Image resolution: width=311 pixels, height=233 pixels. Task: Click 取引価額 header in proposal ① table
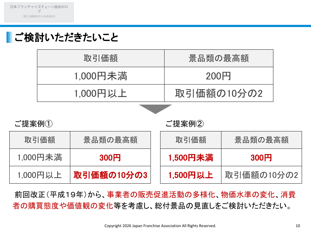coord(40,140)
